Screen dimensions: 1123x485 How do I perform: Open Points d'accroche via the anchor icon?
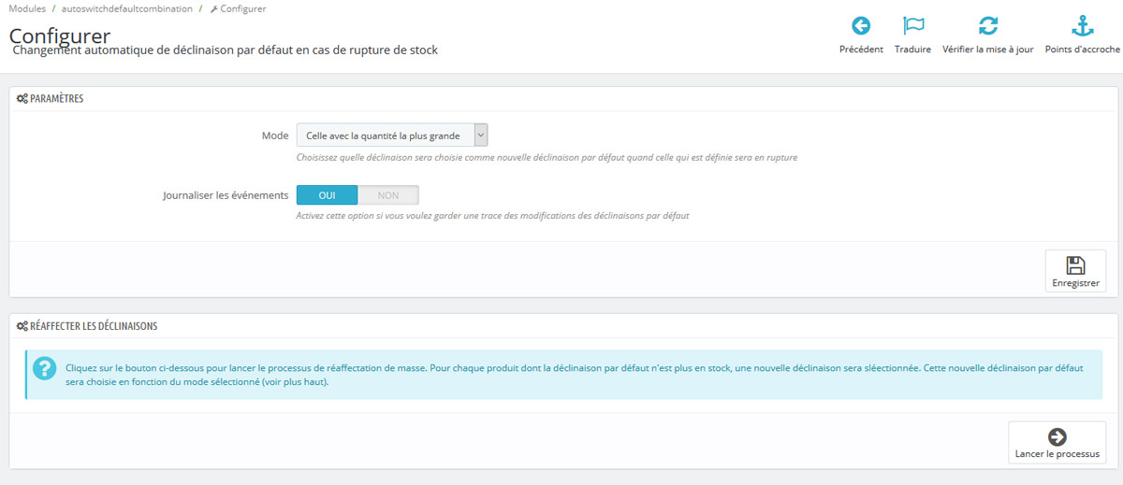coord(1082,26)
